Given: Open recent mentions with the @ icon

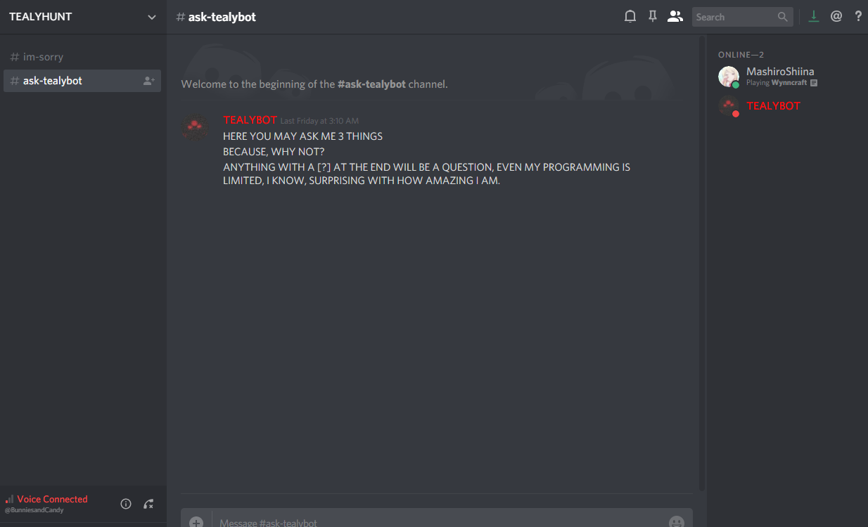Looking at the screenshot, I should pyautogui.click(x=836, y=15).
